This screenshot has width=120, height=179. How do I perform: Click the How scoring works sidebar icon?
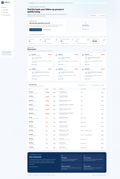pos(2,15)
